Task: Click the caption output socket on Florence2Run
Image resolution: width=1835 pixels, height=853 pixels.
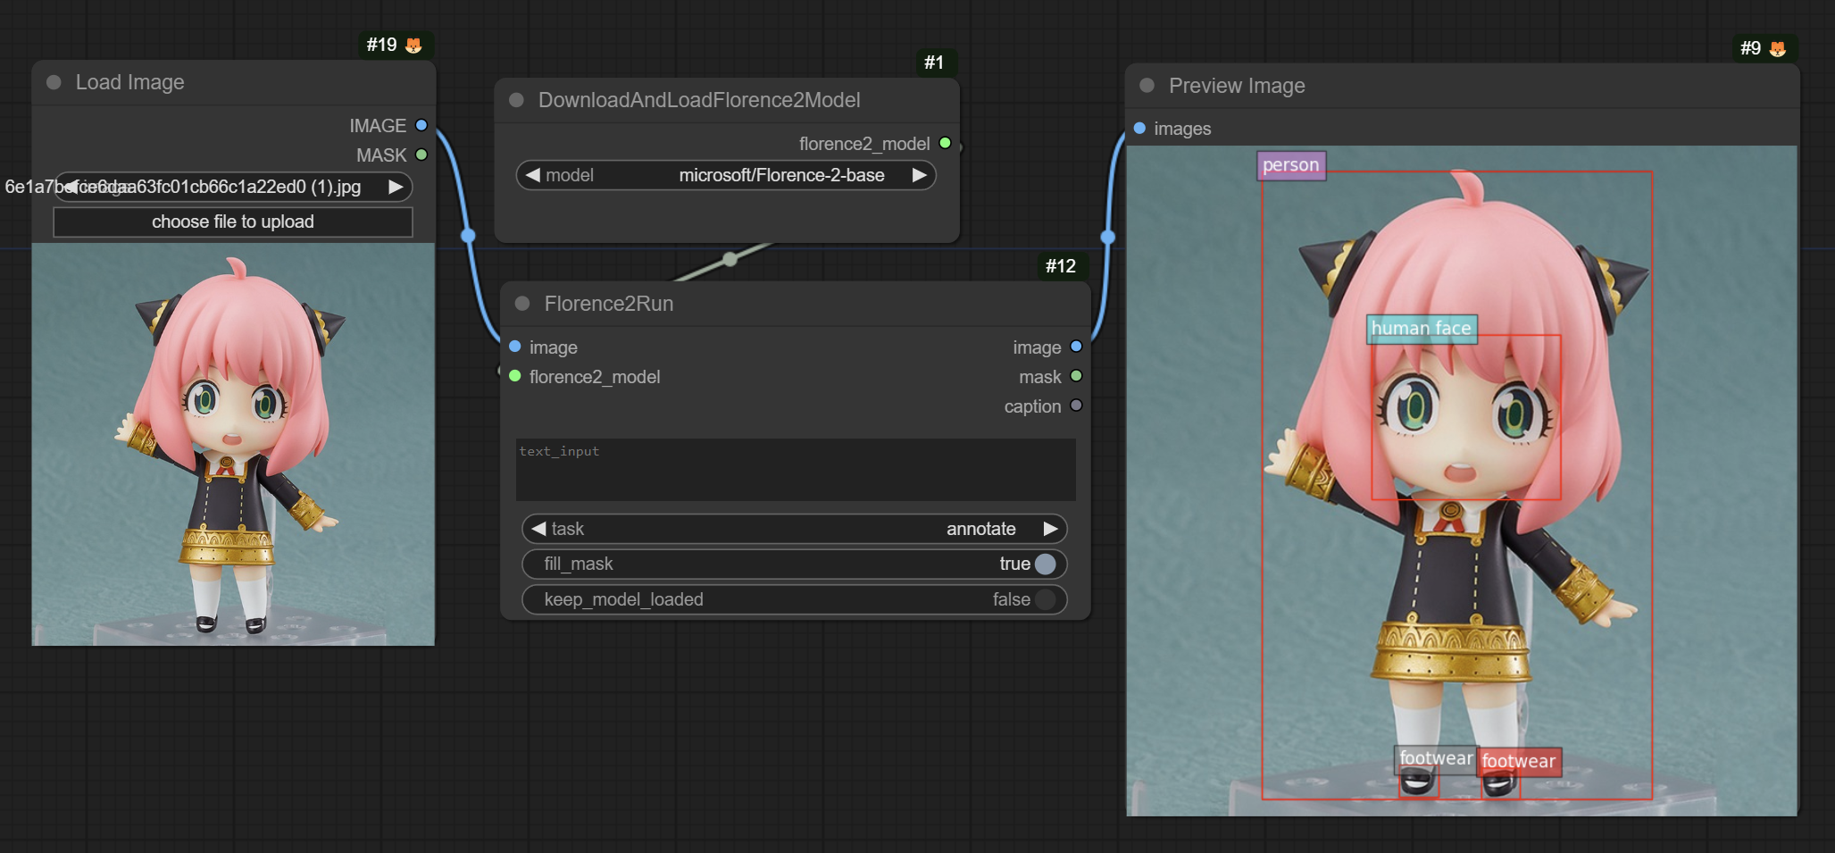Action: click(x=1076, y=406)
